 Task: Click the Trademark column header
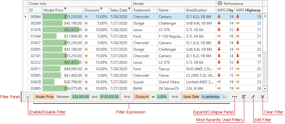point(144,10)
